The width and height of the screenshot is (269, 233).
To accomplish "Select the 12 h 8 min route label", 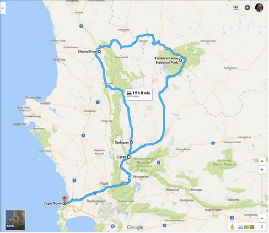I will click(139, 95).
